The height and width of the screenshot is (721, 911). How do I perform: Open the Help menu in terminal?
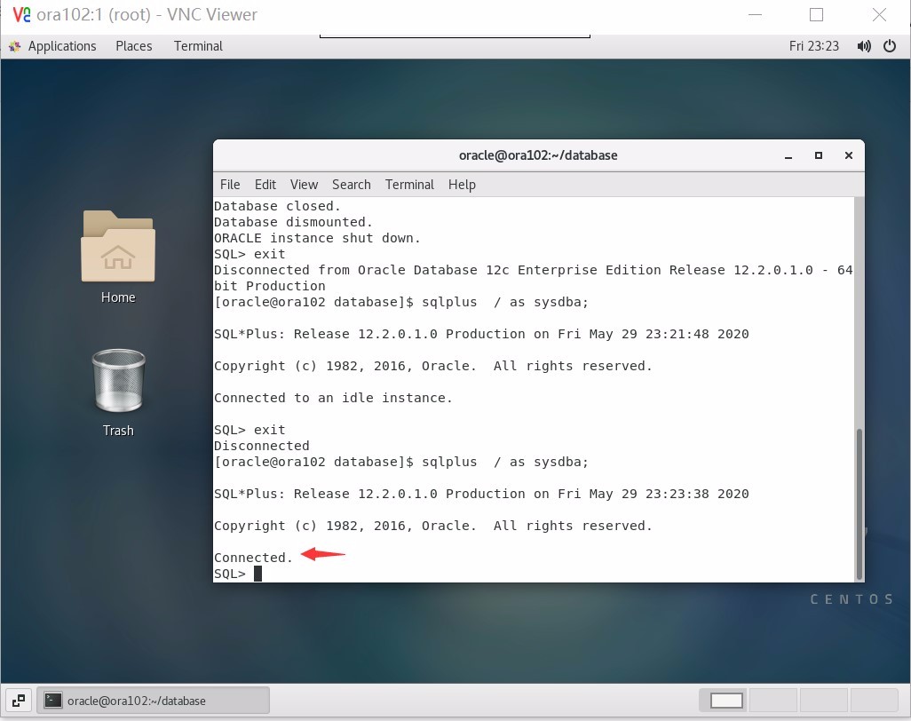pos(462,184)
